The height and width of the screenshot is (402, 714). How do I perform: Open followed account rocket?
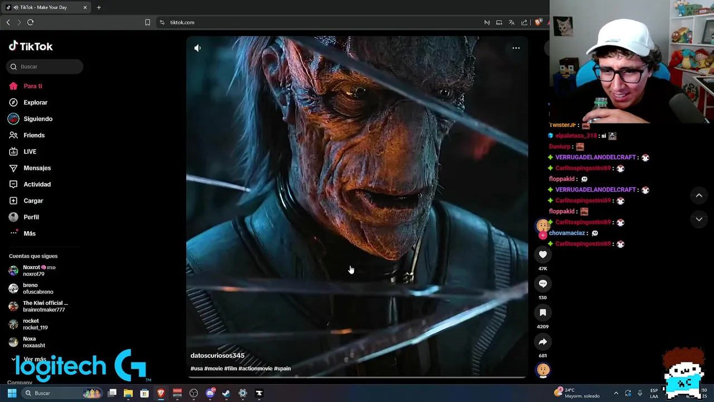click(x=35, y=324)
